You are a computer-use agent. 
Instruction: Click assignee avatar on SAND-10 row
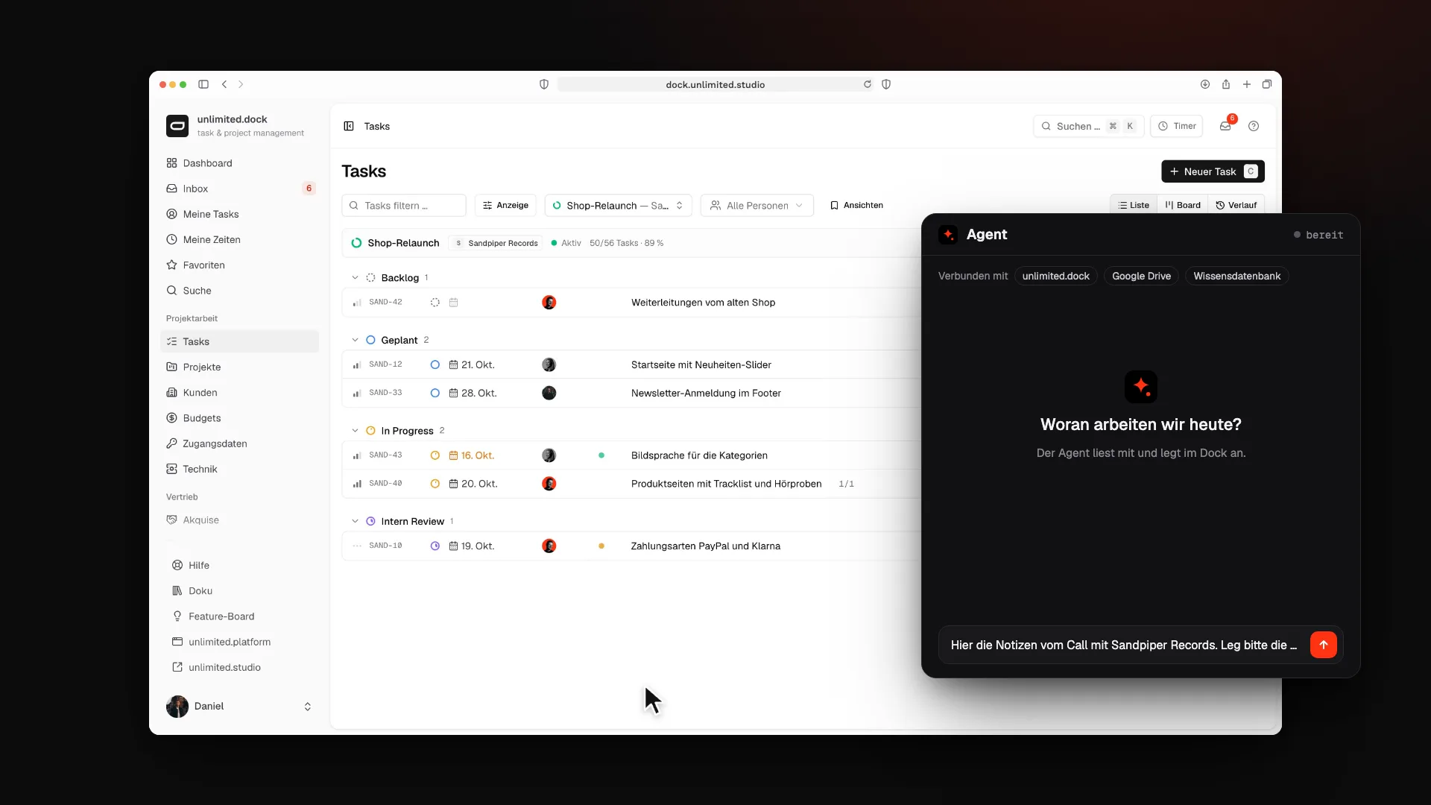pos(549,546)
